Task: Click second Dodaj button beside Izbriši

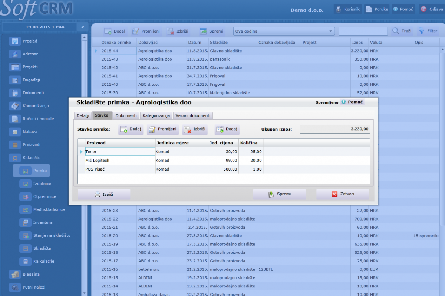Action: click(227, 129)
